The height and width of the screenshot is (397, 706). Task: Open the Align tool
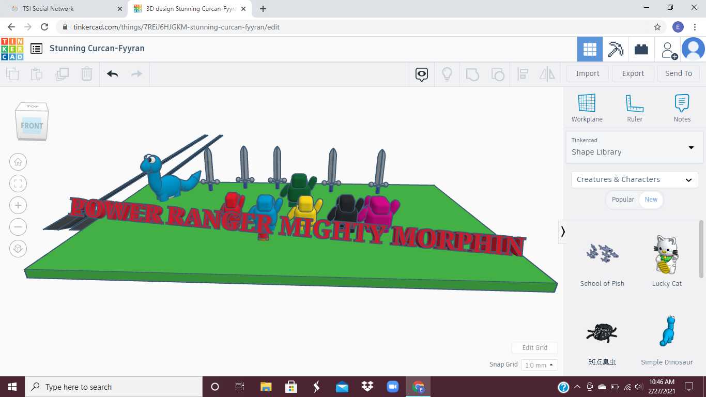(x=523, y=74)
